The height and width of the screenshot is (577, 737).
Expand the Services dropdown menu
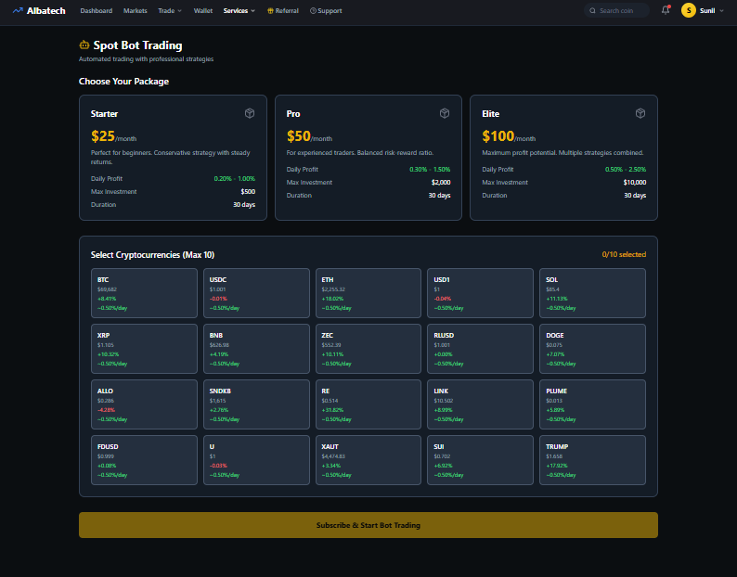pos(239,10)
